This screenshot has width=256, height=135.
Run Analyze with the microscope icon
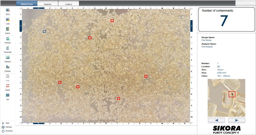click(x=8, y=39)
